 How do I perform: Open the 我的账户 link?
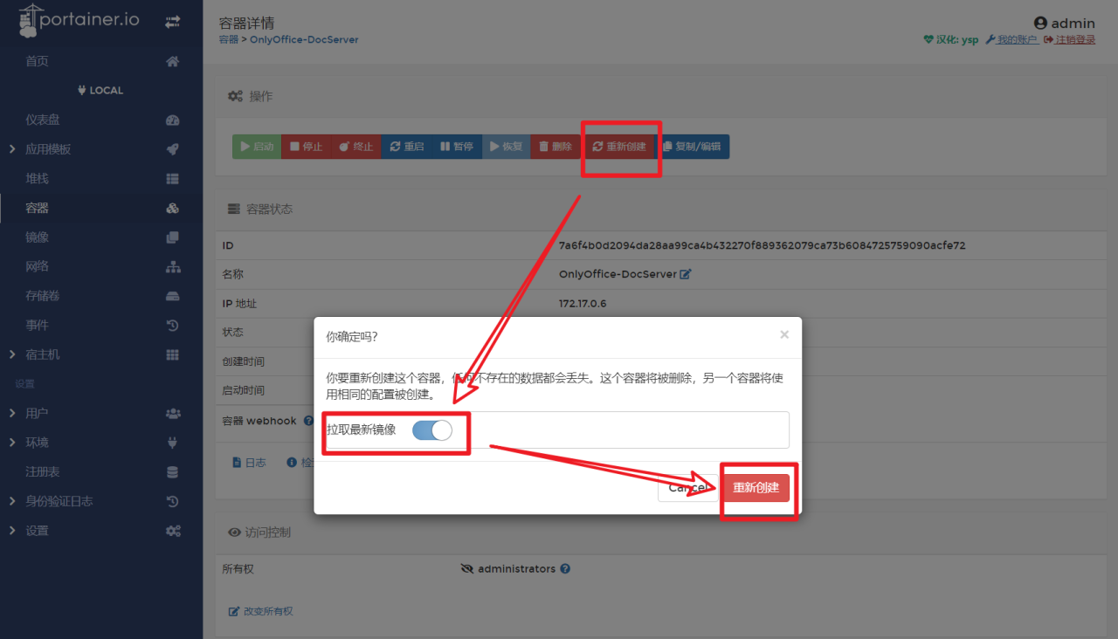pos(1012,39)
